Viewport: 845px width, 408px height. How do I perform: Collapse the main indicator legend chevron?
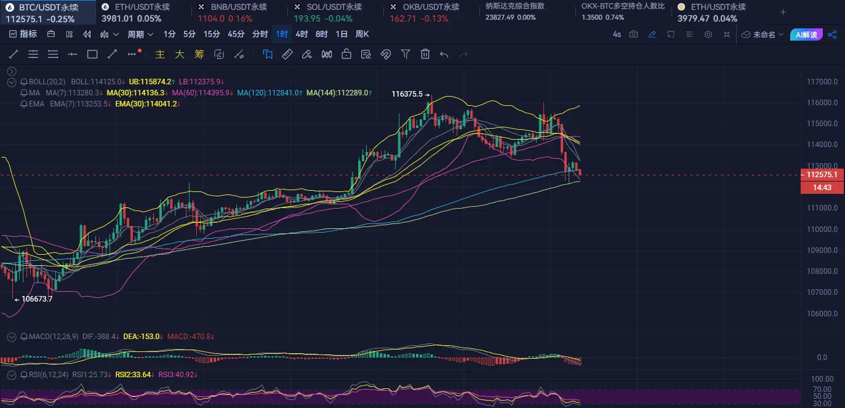[x=11, y=82]
